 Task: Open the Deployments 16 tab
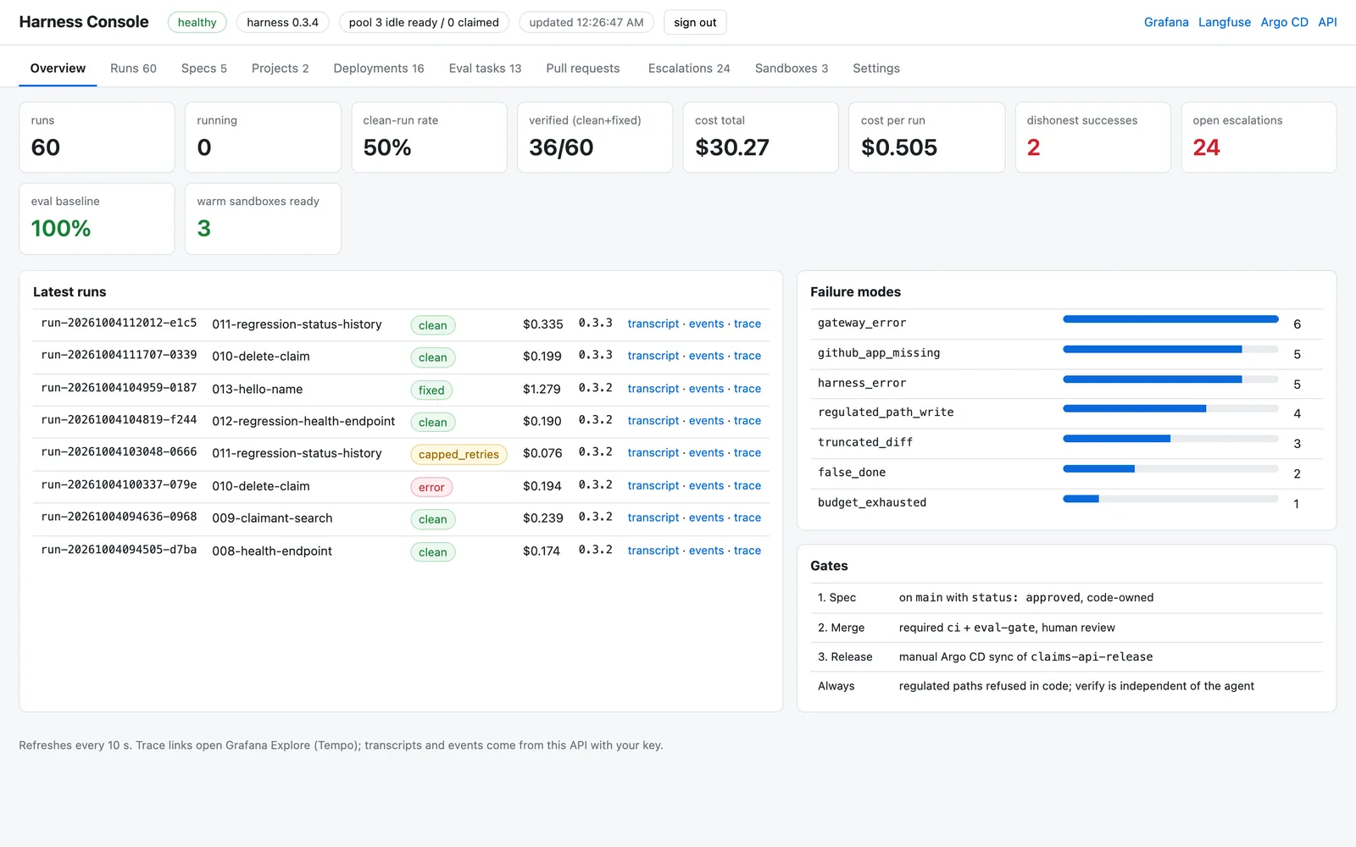coord(379,69)
